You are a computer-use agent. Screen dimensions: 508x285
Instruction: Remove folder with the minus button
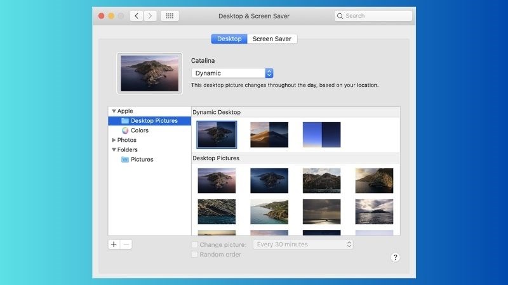pyautogui.click(x=126, y=244)
